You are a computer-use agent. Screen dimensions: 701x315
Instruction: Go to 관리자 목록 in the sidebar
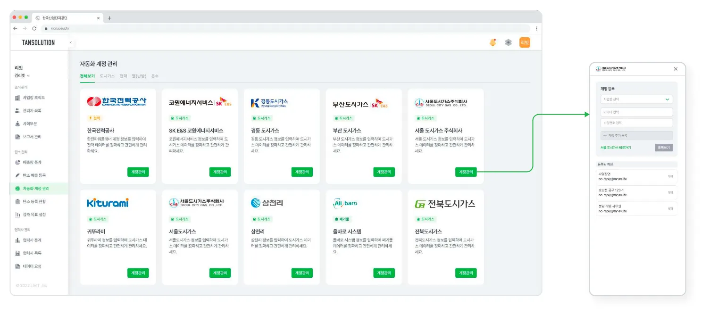pos(28,110)
